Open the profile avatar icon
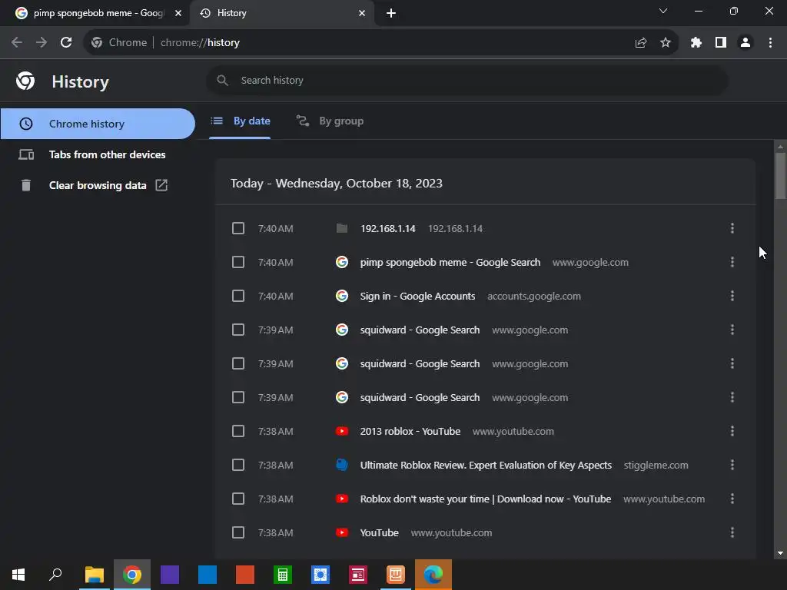This screenshot has width=787, height=590. [x=745, y=43]
